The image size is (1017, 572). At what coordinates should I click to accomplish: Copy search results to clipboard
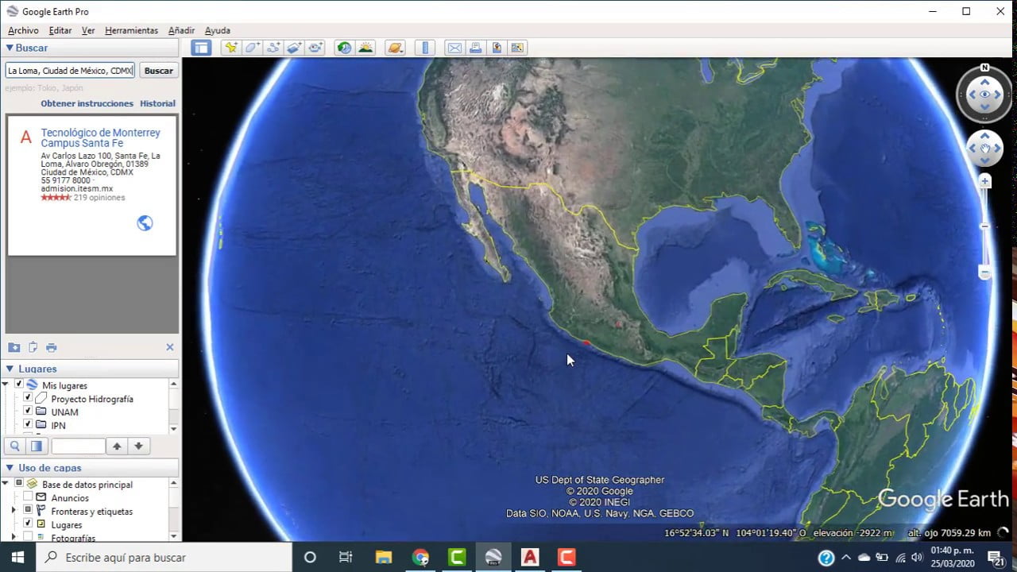pos(33,347)
